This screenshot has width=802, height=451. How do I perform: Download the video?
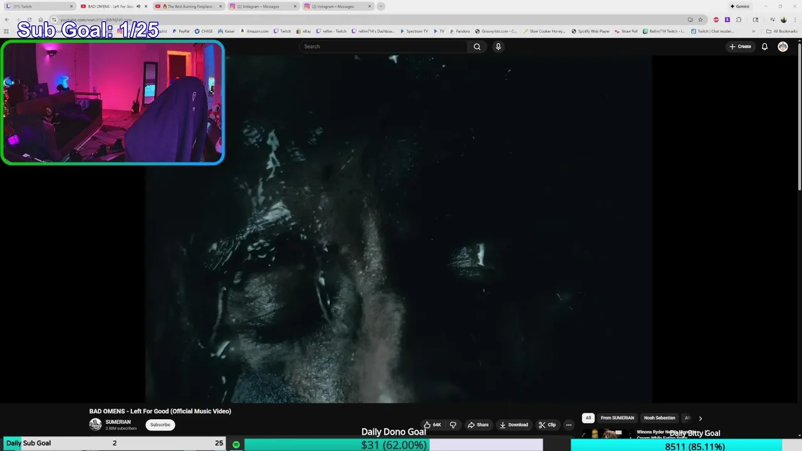[x=514, y=425]
